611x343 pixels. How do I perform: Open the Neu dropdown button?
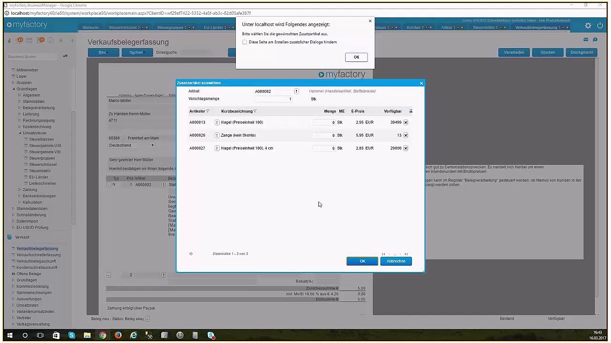(103, 52)
